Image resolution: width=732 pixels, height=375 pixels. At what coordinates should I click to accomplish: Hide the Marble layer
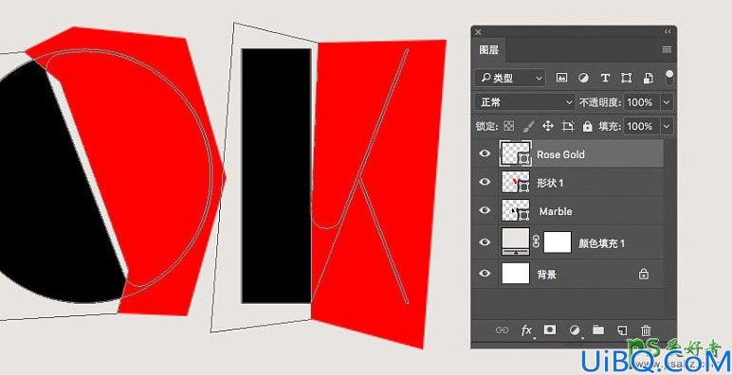point(485,210)
